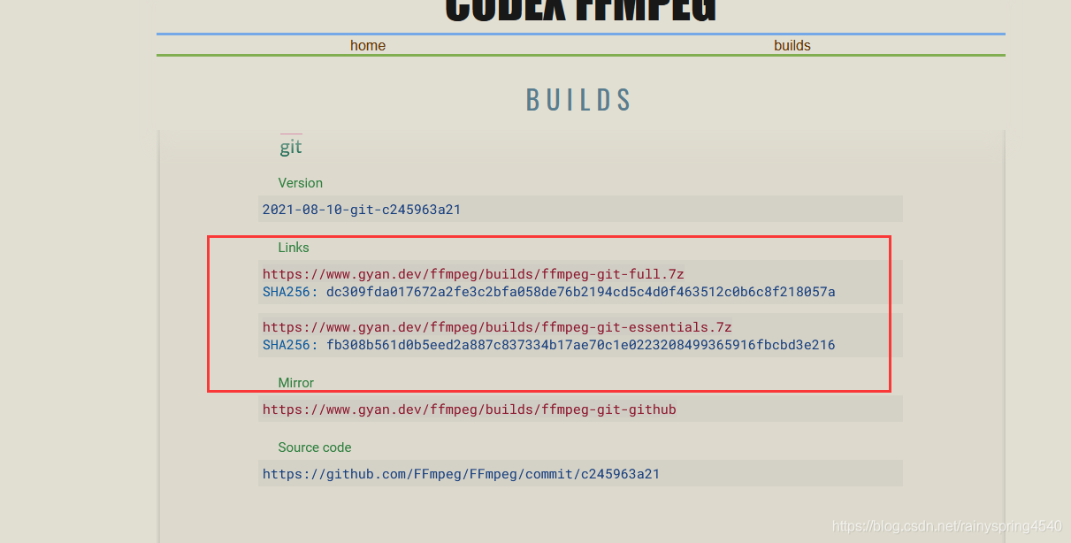Image resolution: width=1071 pixels, height=543 pixels.
Task: Open the GitHub commit c245963a21 source link
Action: point(461,474)
